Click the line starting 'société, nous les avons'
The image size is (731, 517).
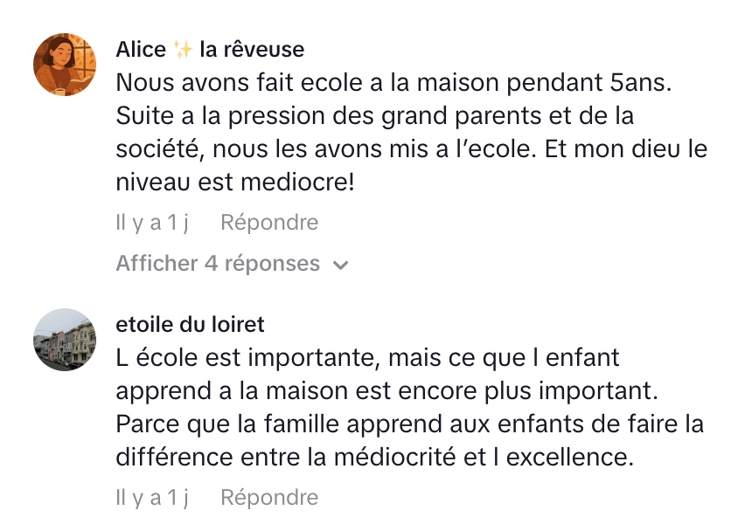pyautogui.click(x=411, y=150)
